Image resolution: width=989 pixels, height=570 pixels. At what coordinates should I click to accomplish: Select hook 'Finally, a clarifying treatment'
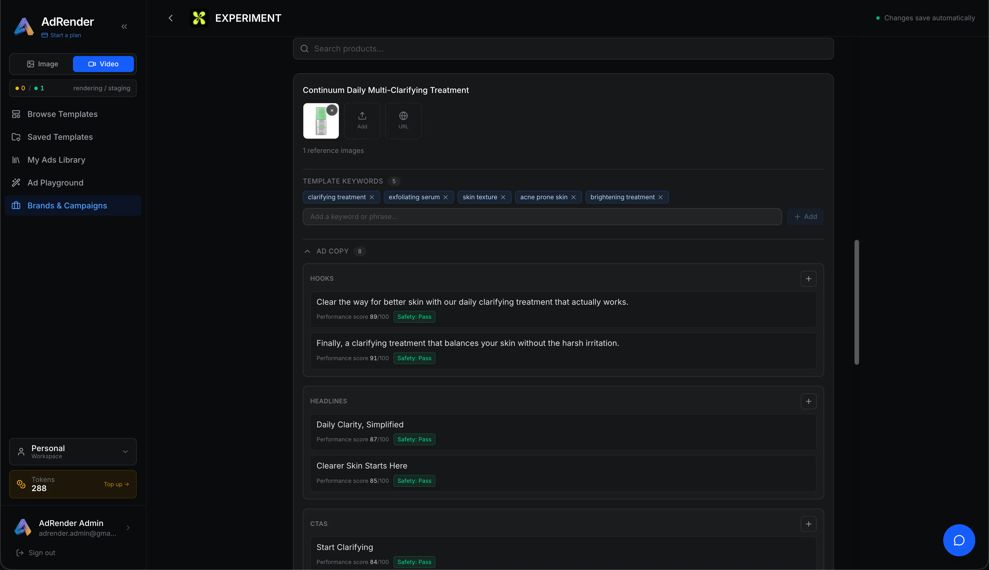click(563, 351)
